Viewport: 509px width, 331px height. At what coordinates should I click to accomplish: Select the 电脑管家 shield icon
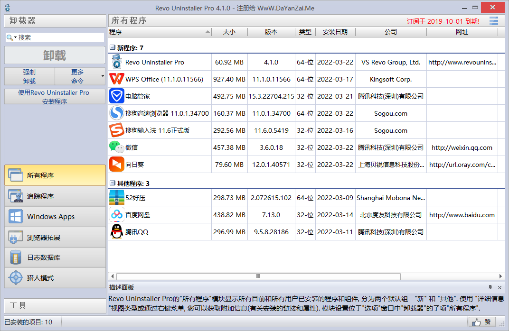coord(116,96)
